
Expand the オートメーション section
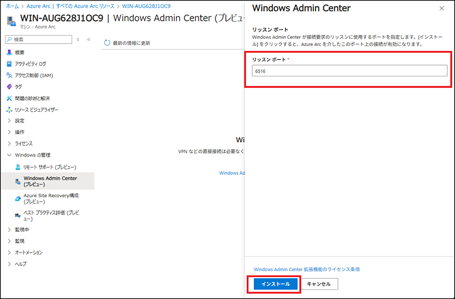(9, 253)
